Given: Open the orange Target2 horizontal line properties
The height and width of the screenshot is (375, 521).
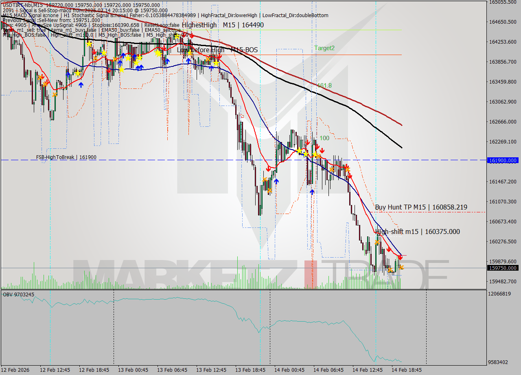Looking at the screenshot, I should point(358,54).
